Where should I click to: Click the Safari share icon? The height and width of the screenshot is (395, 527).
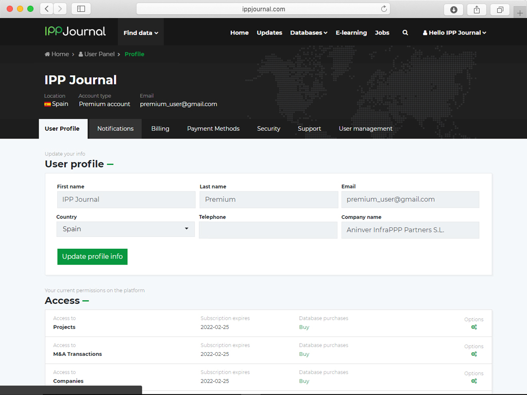coord(477,9)
